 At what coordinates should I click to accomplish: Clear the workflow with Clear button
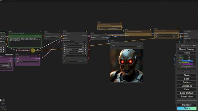(x=187, y=89)
